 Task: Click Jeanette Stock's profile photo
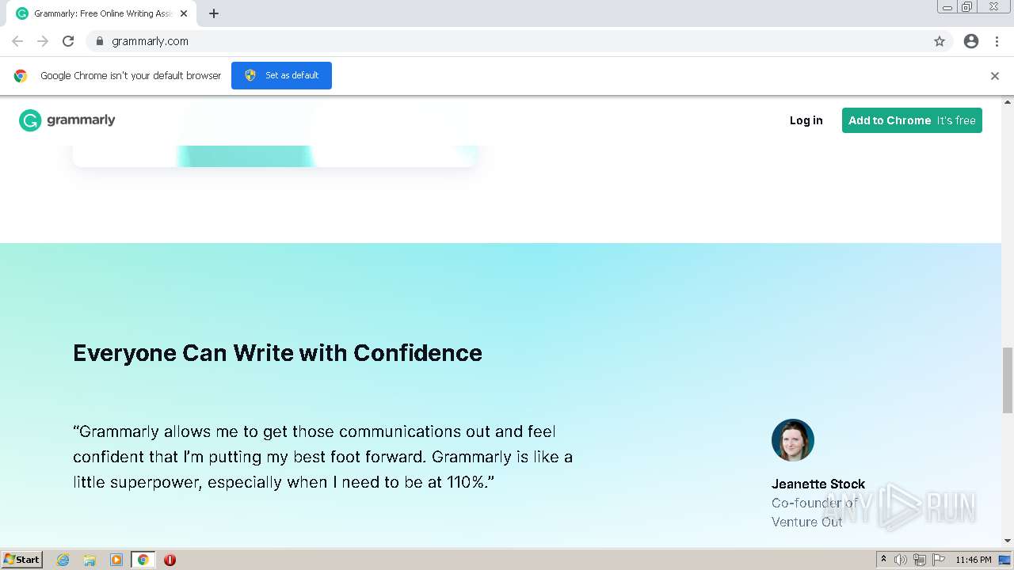pyautogui.click(x=793, y=440)
